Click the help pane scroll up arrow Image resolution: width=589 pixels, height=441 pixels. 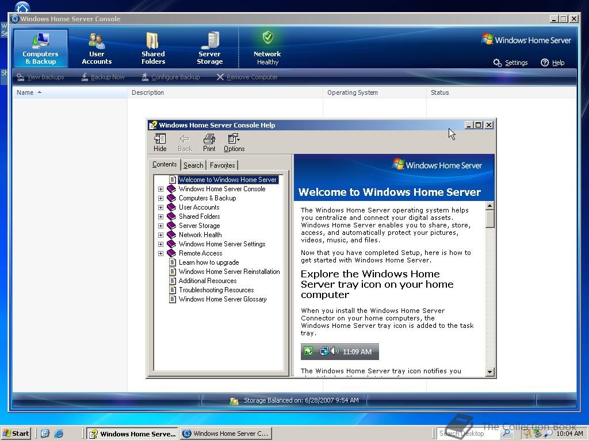490,206
